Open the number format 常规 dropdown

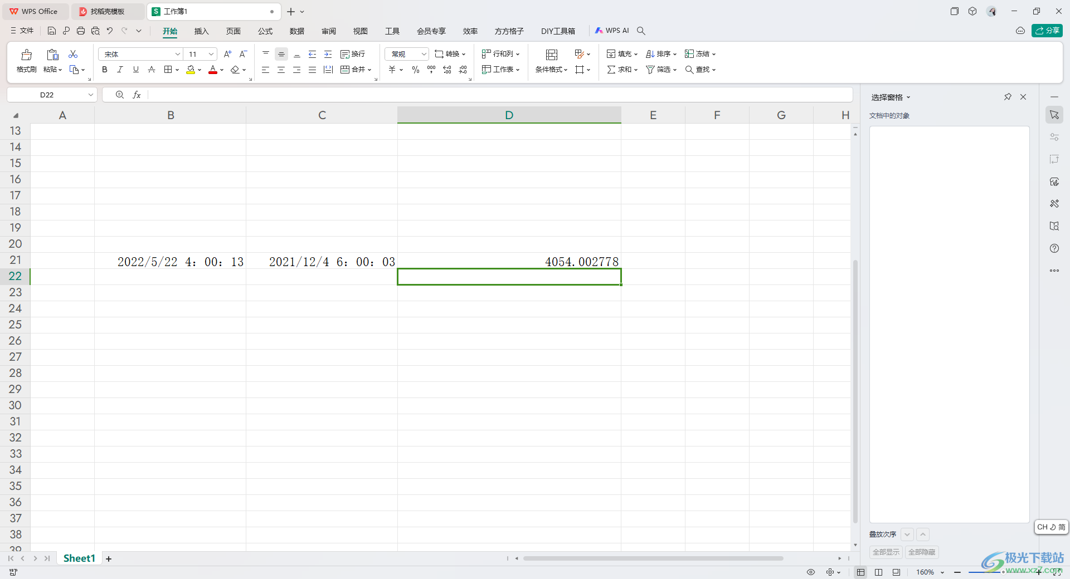point(424,54)
